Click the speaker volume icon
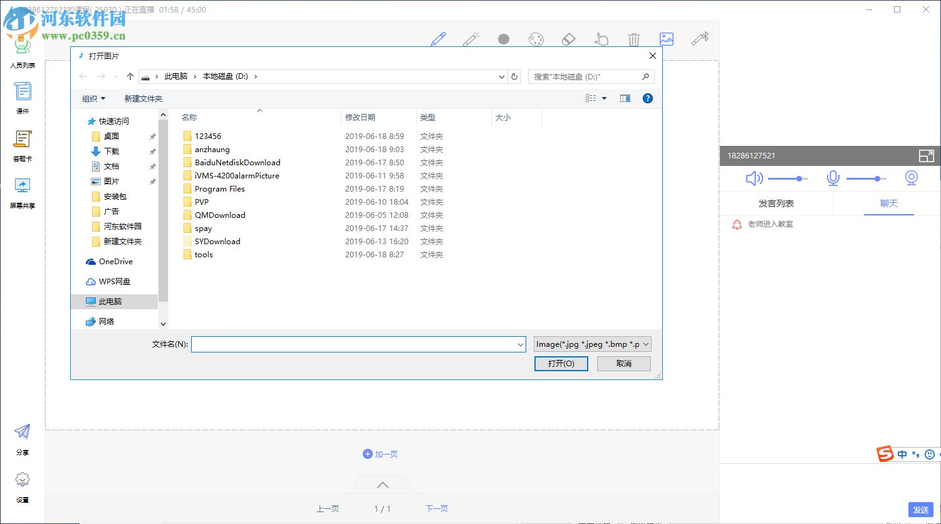The height and width of the screenshot is (524, 941). tap(754, 178)
